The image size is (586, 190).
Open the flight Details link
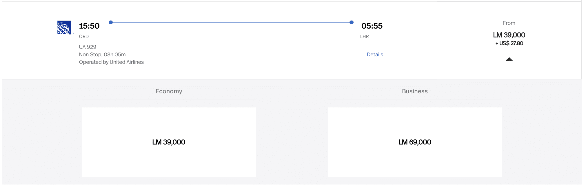point(375,55)
